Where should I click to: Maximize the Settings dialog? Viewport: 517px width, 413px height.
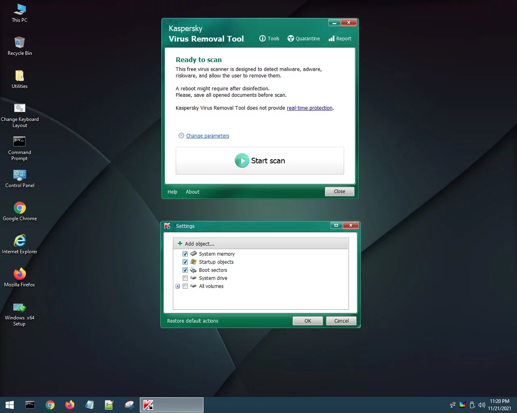[336, 225]
